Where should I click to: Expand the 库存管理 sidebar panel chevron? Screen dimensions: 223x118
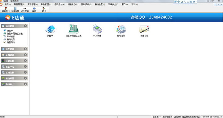pyautogui.click(x=25, y=49)
